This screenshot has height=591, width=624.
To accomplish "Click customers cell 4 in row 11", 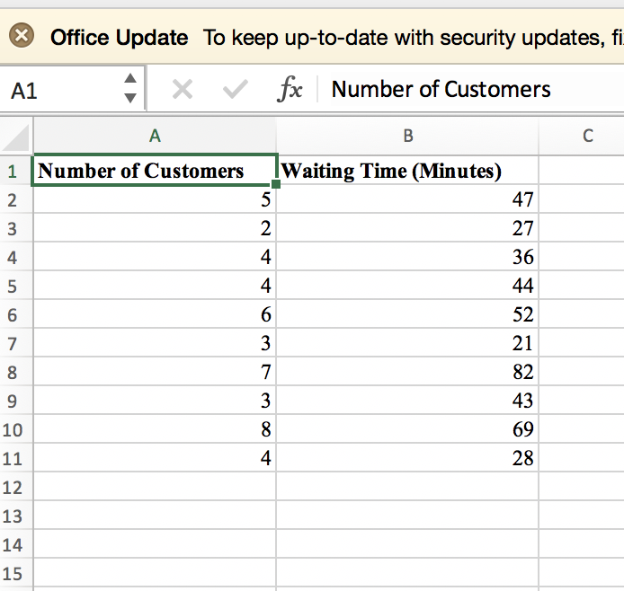I will click(155, 458).
